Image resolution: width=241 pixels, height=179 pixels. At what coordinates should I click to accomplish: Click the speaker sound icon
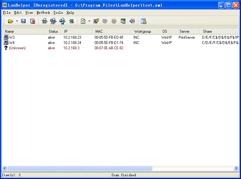(x=132, y=21)
